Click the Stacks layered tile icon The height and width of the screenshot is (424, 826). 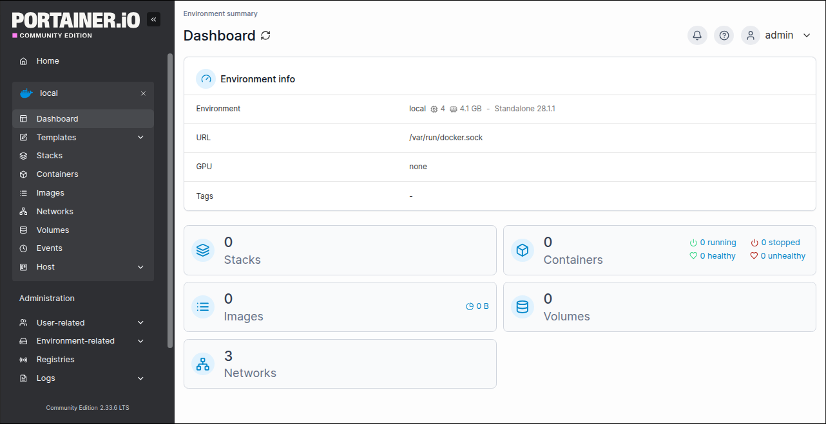click(203, 250)
